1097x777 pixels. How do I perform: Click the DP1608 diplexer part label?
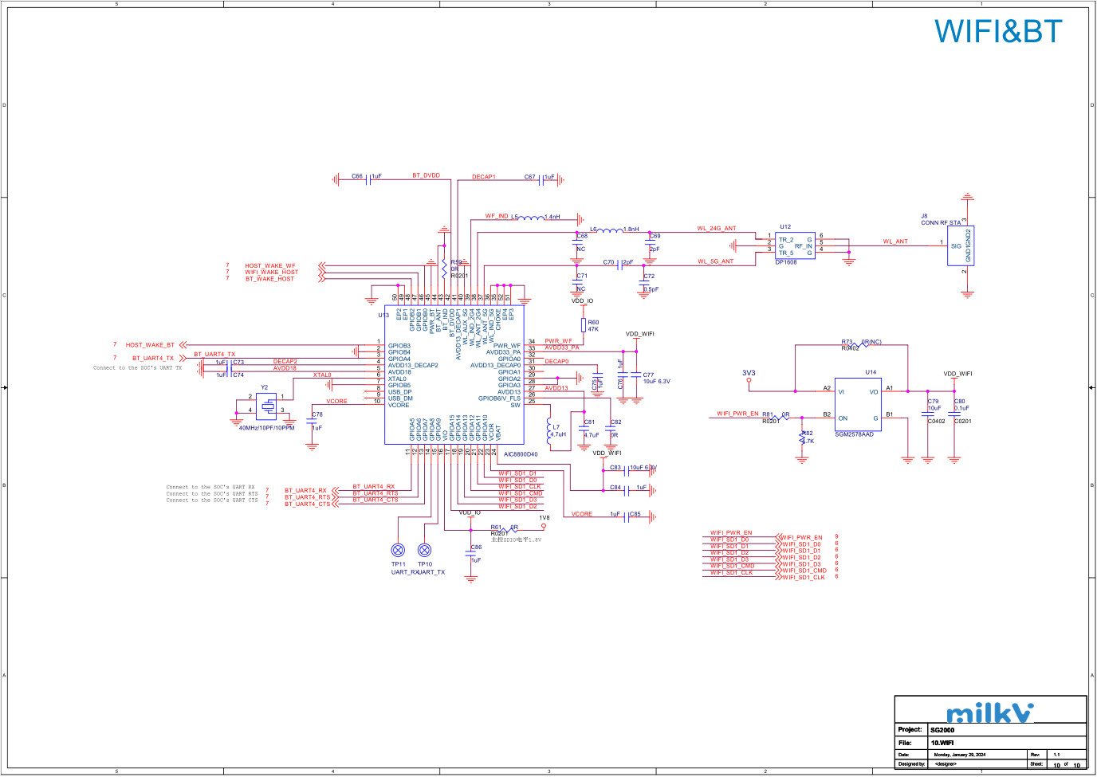pyautogui.click(x=786, y=262)
